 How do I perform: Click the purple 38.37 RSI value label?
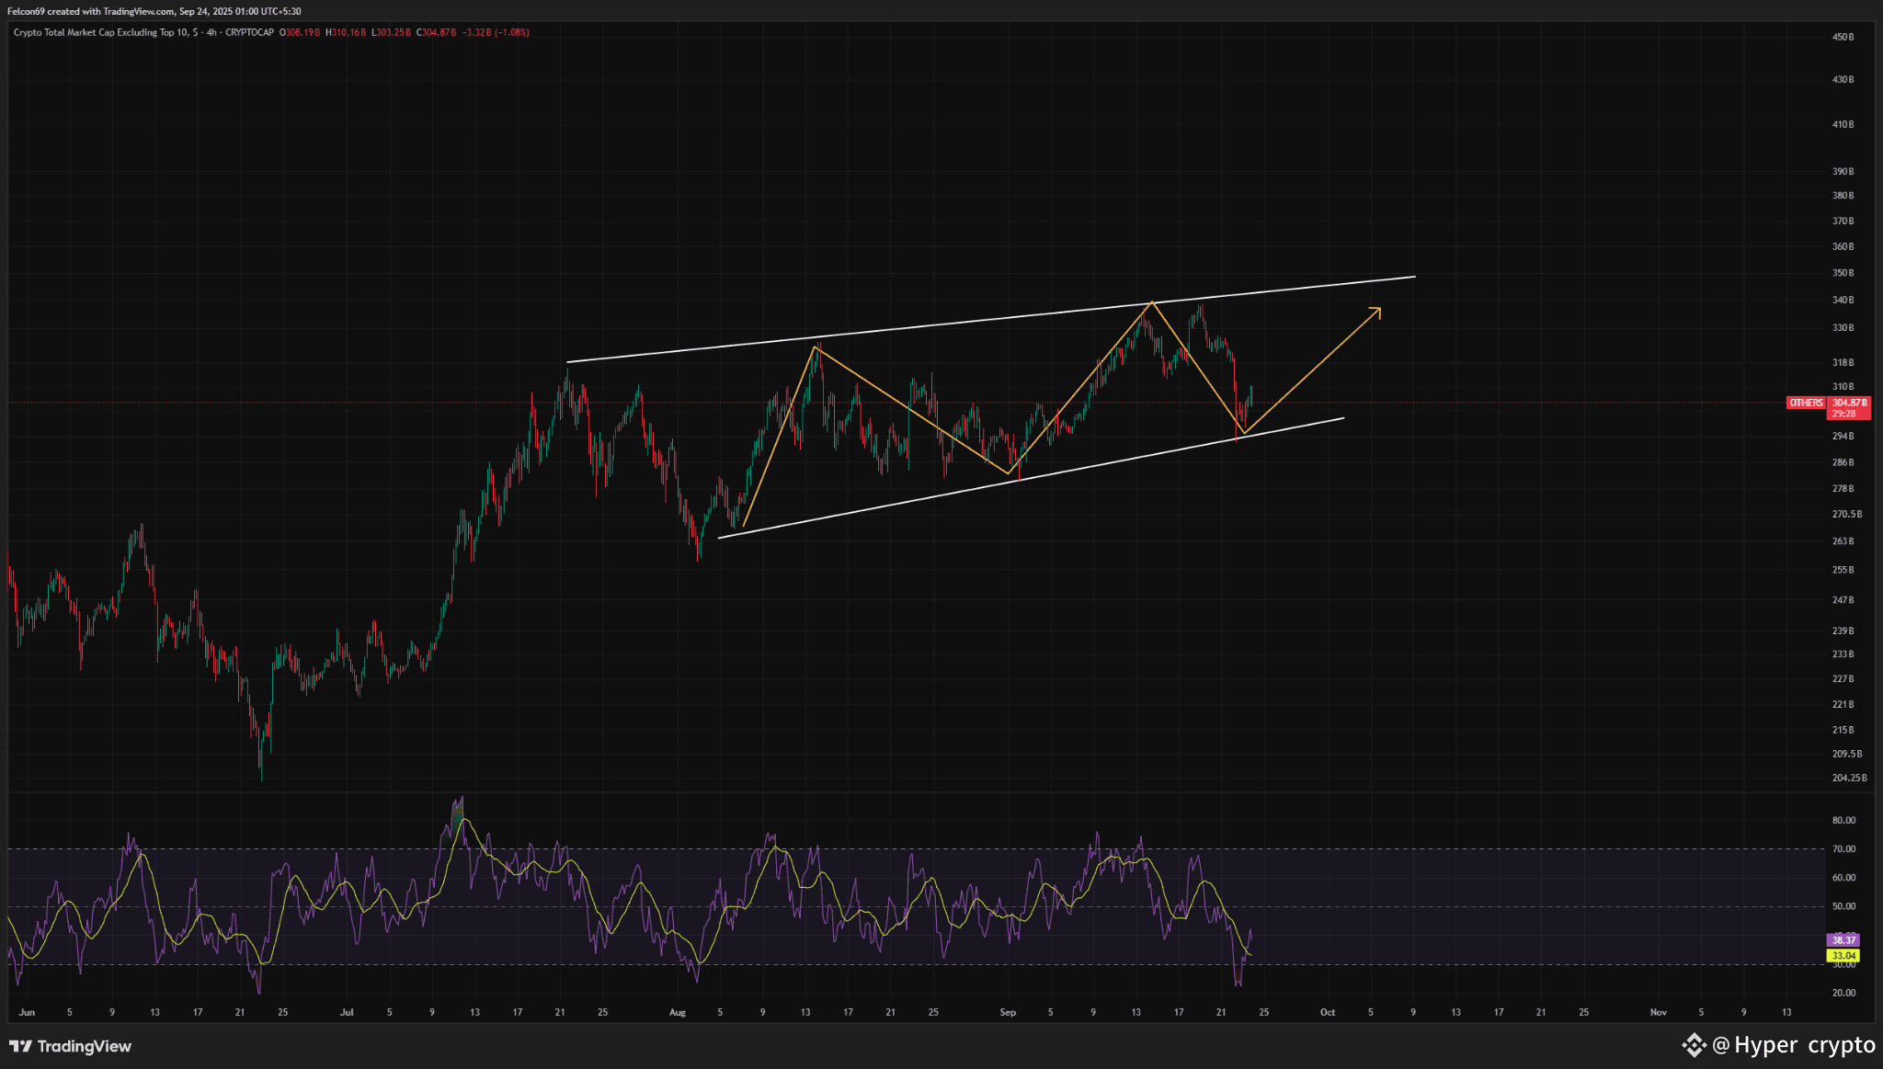point(1843,939)
